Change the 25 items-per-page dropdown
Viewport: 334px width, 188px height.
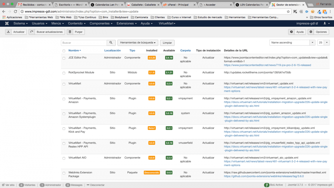click(323, 43)
